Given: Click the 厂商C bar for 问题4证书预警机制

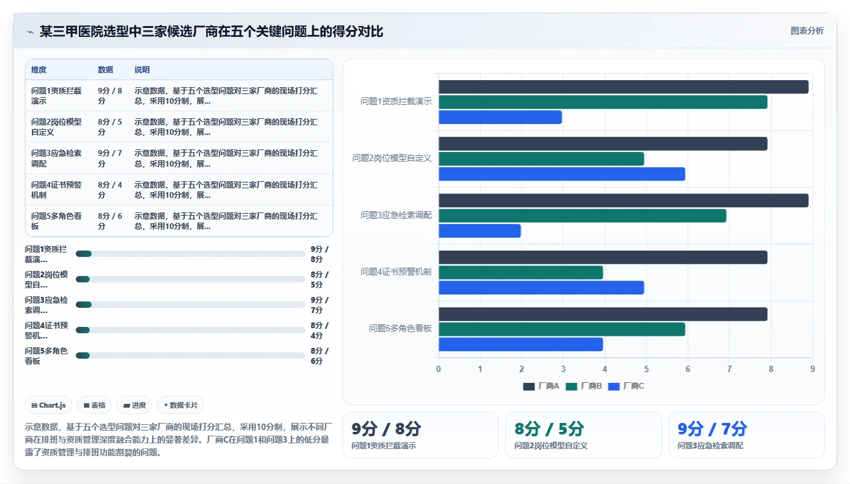Looking at the screenshot, I should (x=541, y=287).
